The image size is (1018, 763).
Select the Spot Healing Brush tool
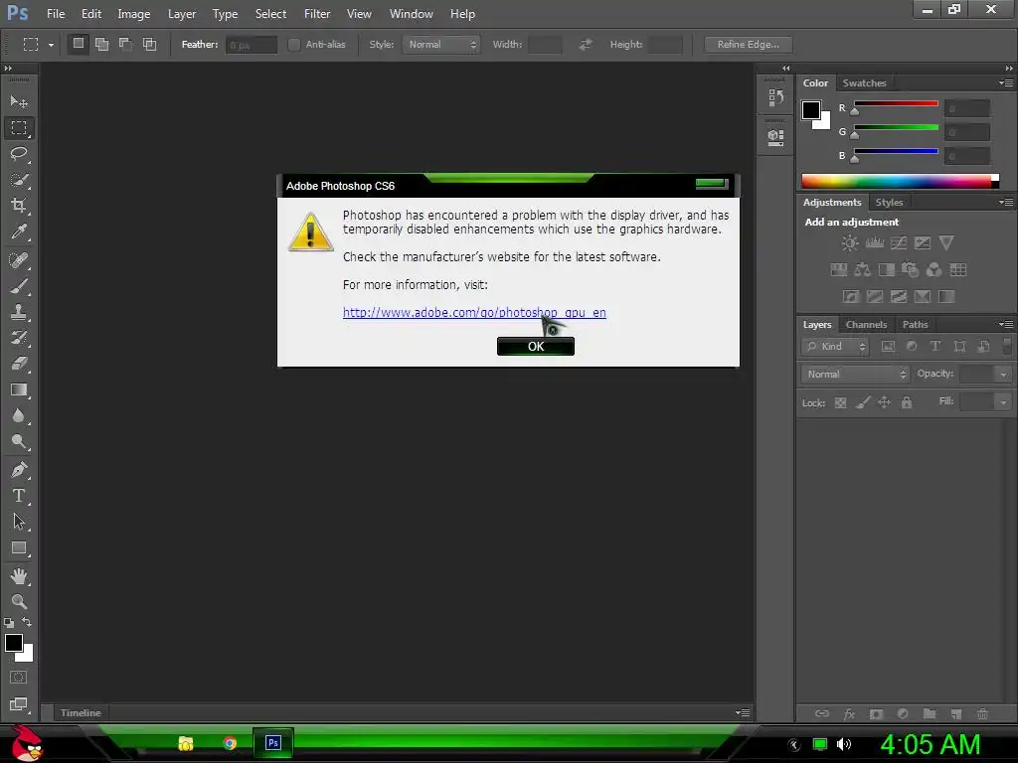(x=19, y=260)
